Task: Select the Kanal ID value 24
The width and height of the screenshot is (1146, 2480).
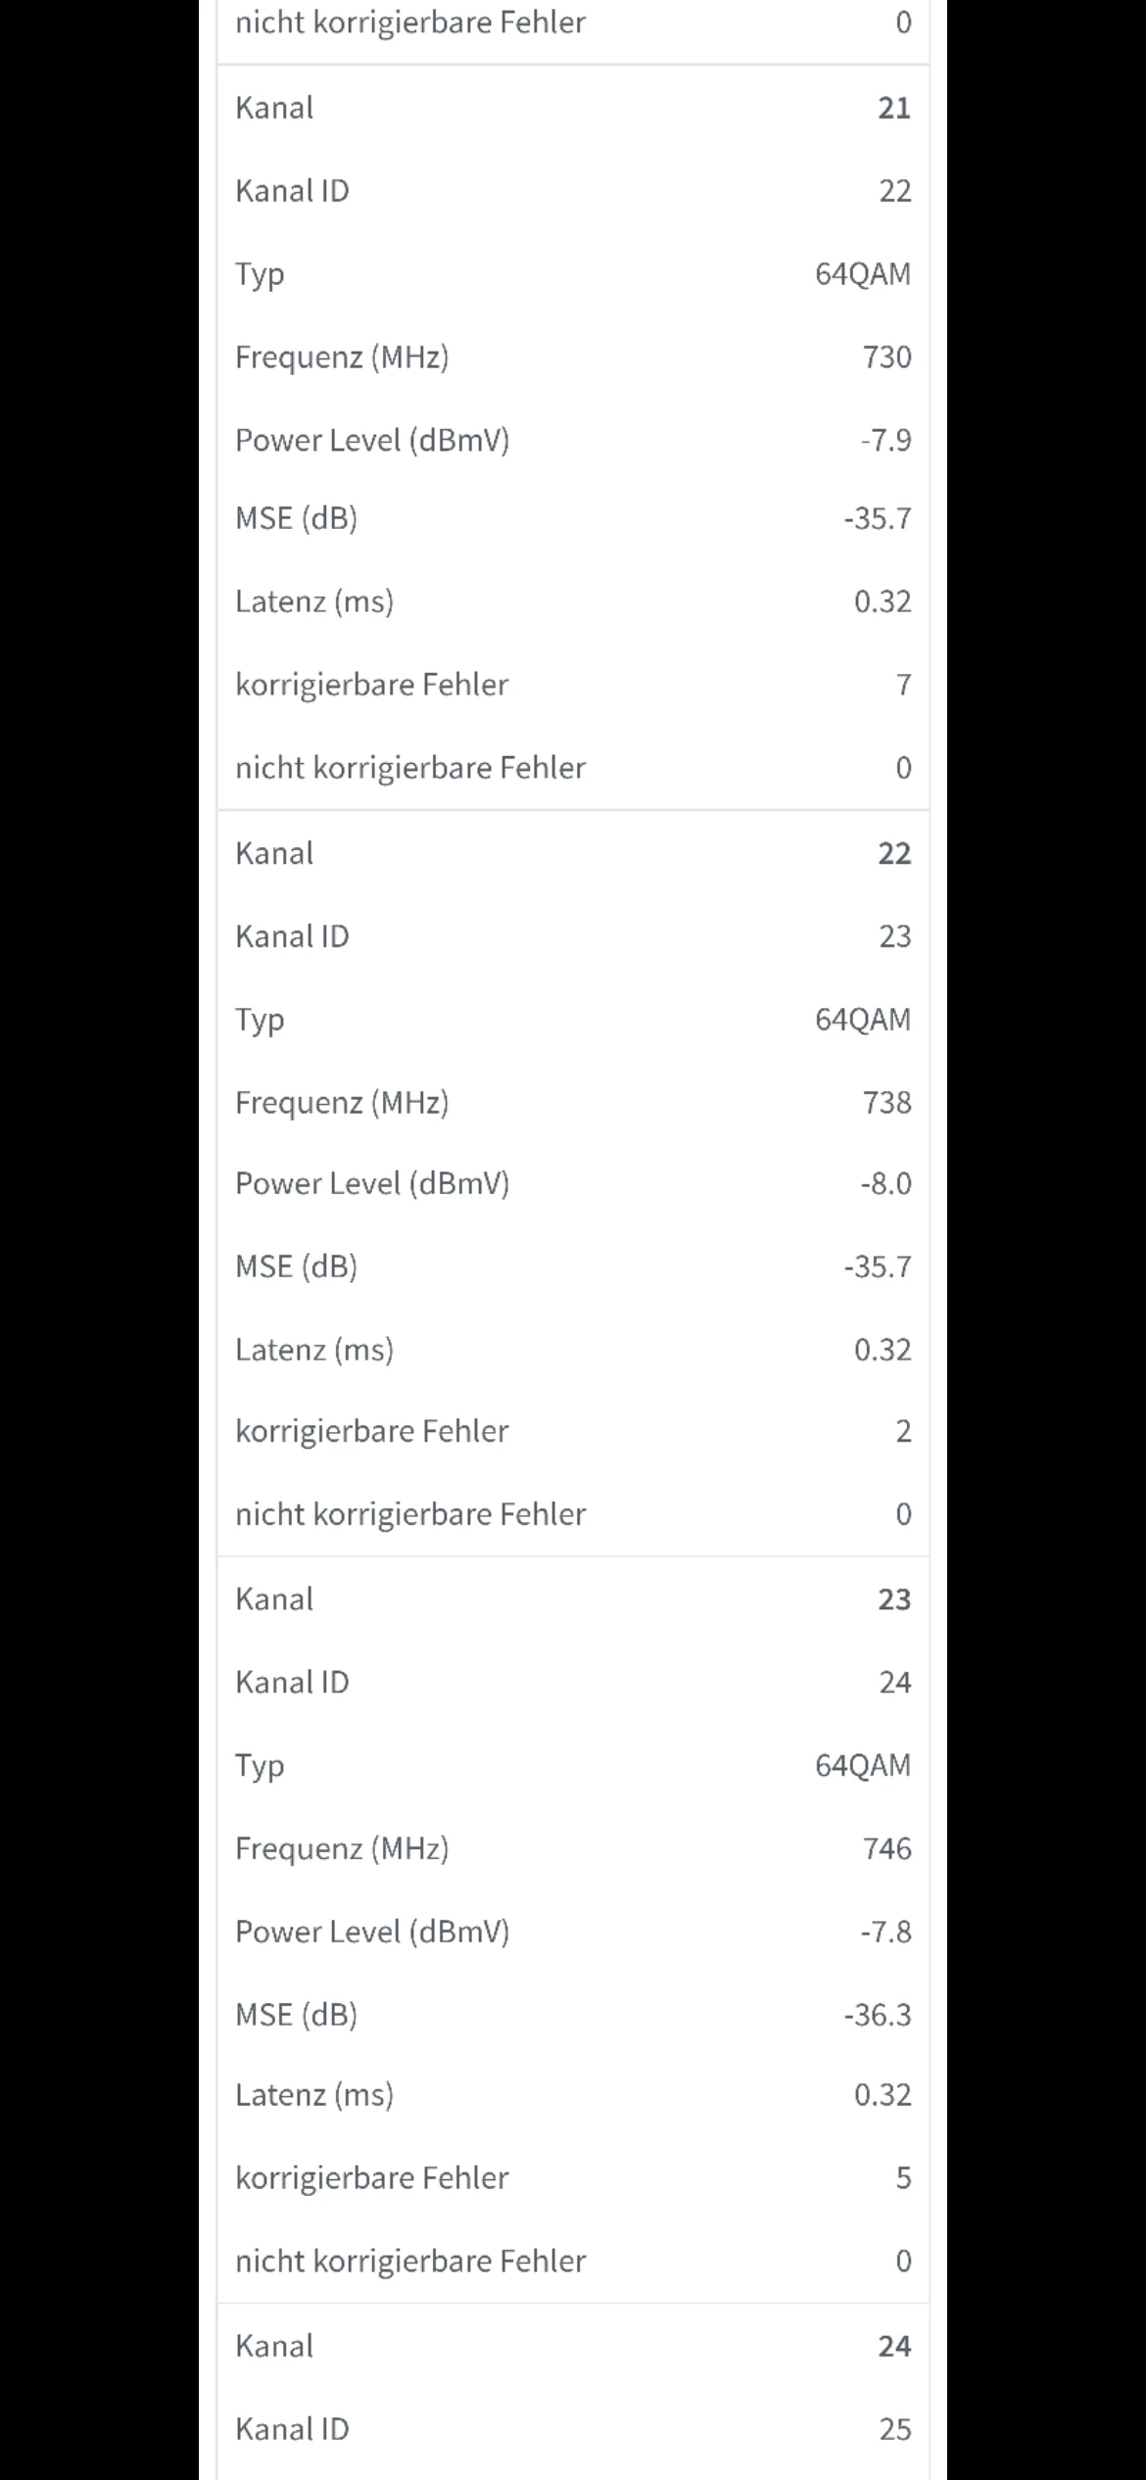Action: [x=894, y=1683]
